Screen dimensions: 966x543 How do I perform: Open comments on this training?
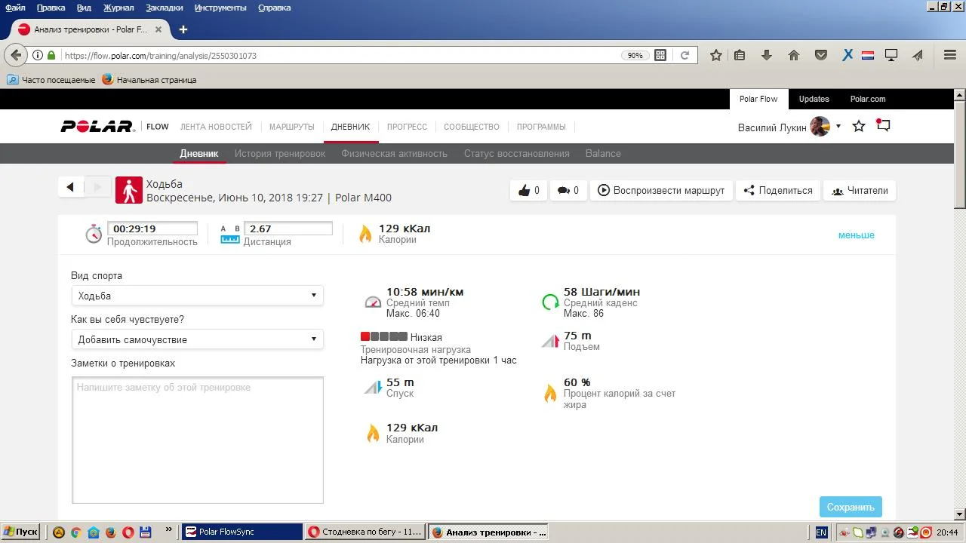pyautogui.click(x=568, y=191)
